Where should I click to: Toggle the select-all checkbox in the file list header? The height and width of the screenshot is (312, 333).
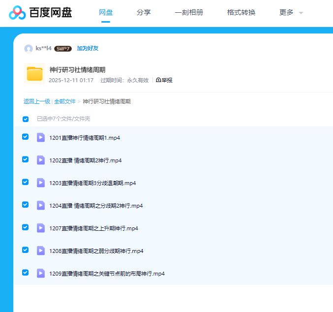pos(26,119)
